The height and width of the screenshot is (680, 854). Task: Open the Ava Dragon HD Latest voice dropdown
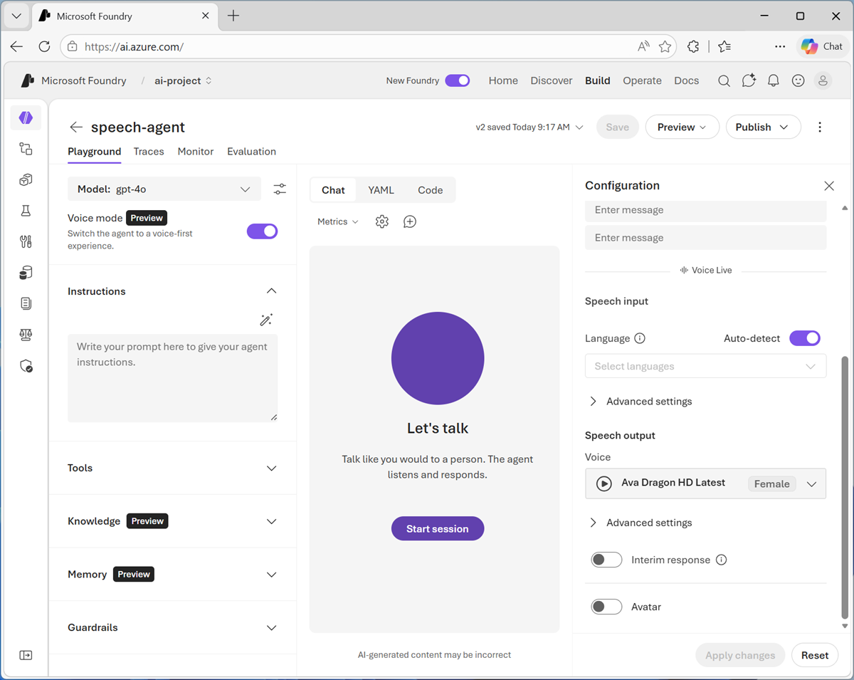click(811, 483)
